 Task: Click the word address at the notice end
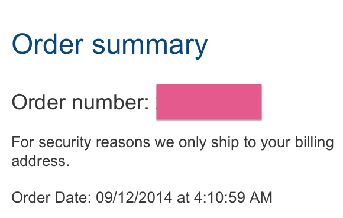(40, 161)
